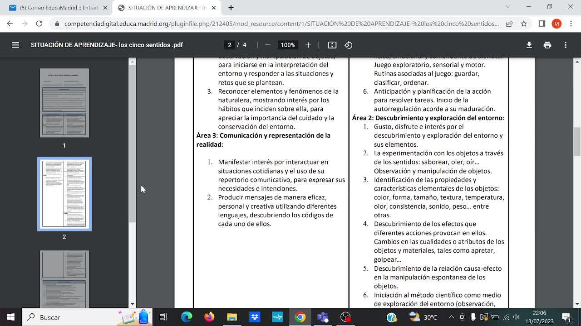Launch Microsoft Edge from the taskbar
Image resolution: width=581 pixels, height=326 pixels.
187,317
